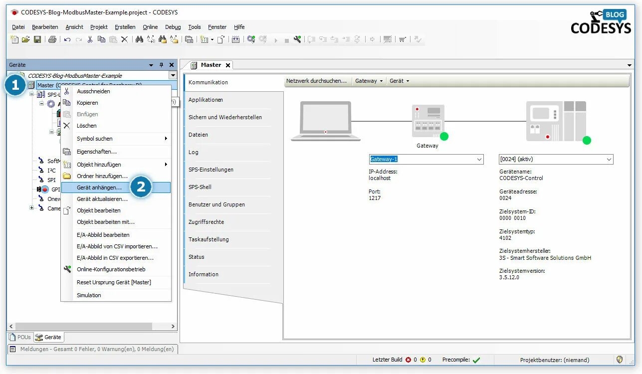
Task: Click the PLC controller device image
Action: click(556, 121)
